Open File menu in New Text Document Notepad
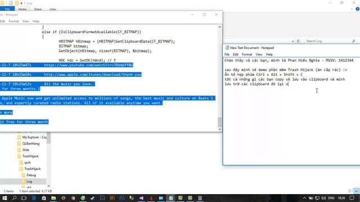Viewport: 360px width, 202px height. click(227, 54)
